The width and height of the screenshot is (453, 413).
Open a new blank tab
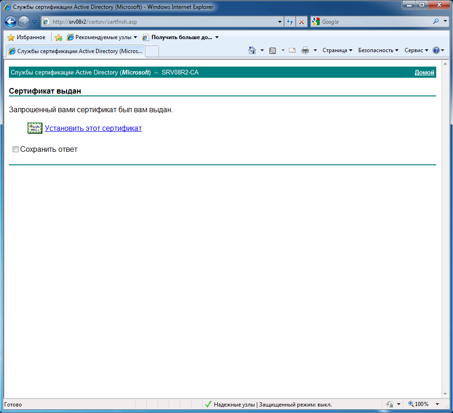click(152, 52)
